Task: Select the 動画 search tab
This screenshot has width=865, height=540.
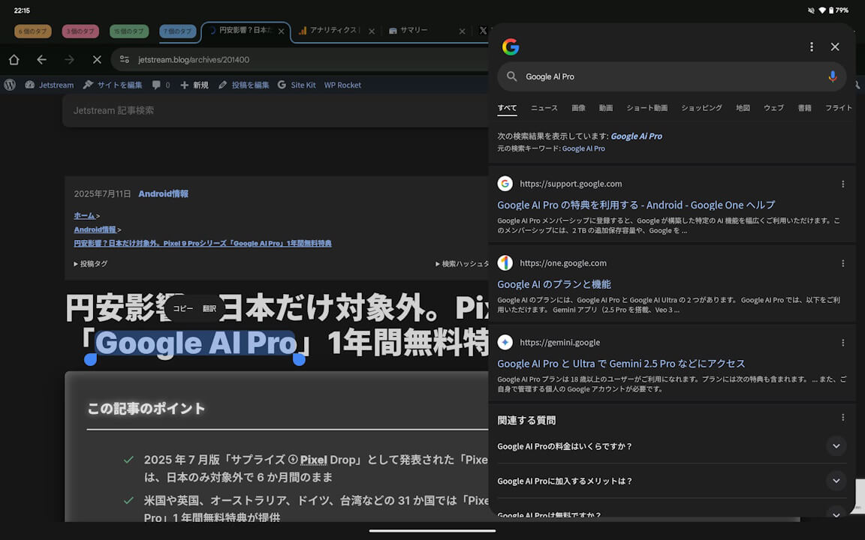Action: click(606, 108)
